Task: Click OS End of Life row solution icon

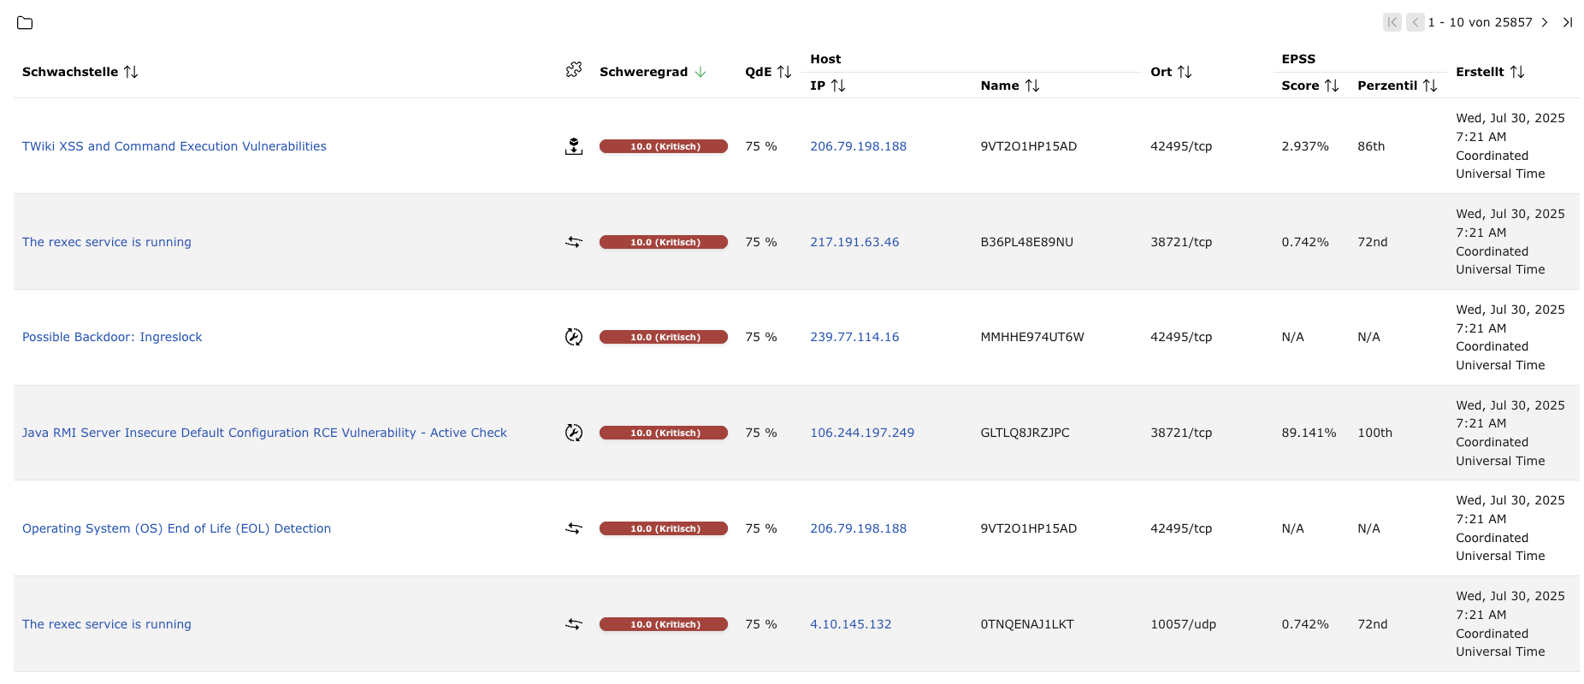Action: (x=574, y=529)
